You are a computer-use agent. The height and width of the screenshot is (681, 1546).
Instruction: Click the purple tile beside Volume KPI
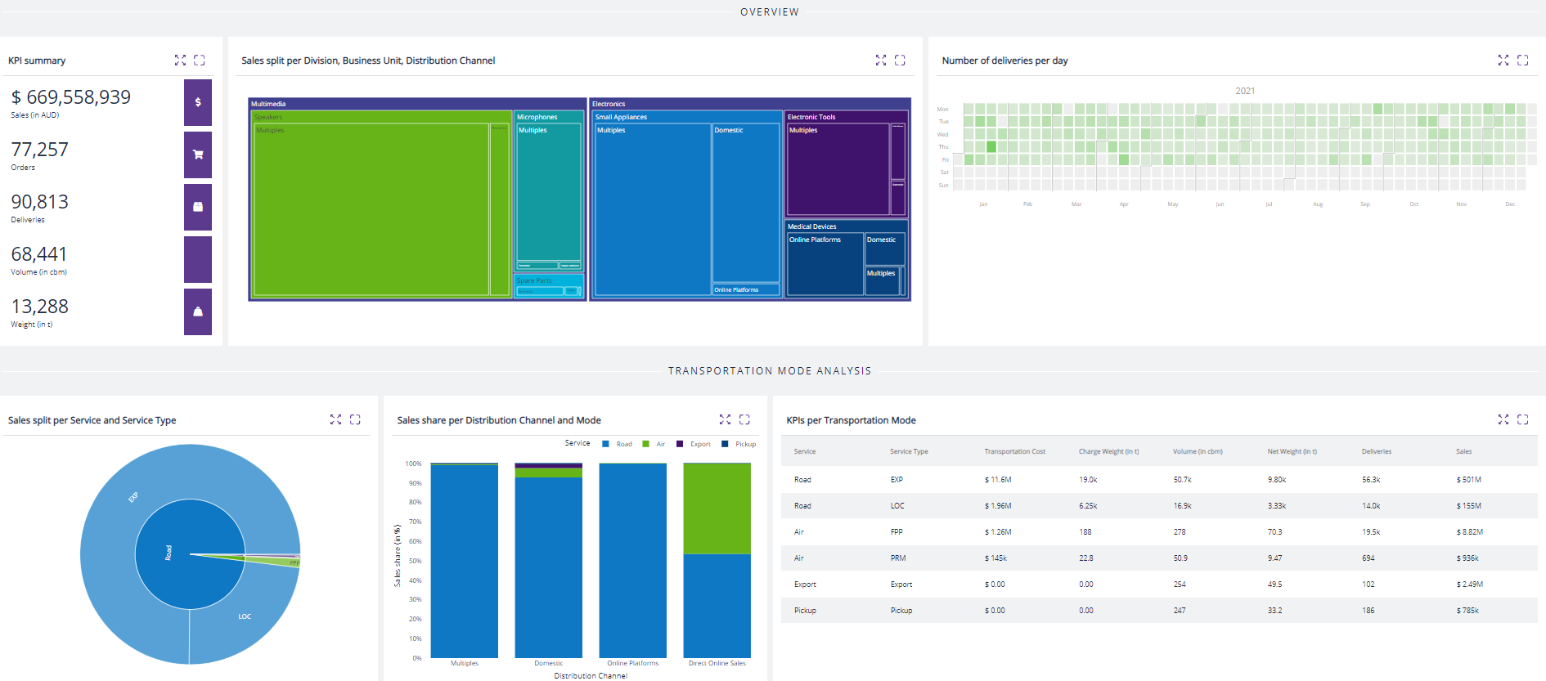click(197, 259)
